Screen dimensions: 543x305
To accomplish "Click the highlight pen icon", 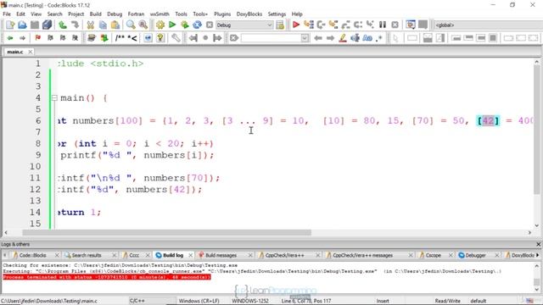I will (343, 38).
